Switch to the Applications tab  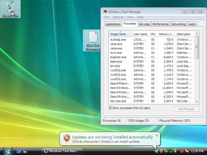coord(113,24)
